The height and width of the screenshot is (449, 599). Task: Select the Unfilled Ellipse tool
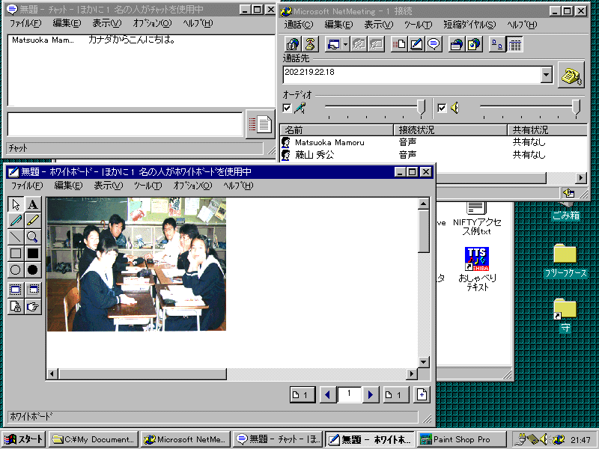point(16,269)
